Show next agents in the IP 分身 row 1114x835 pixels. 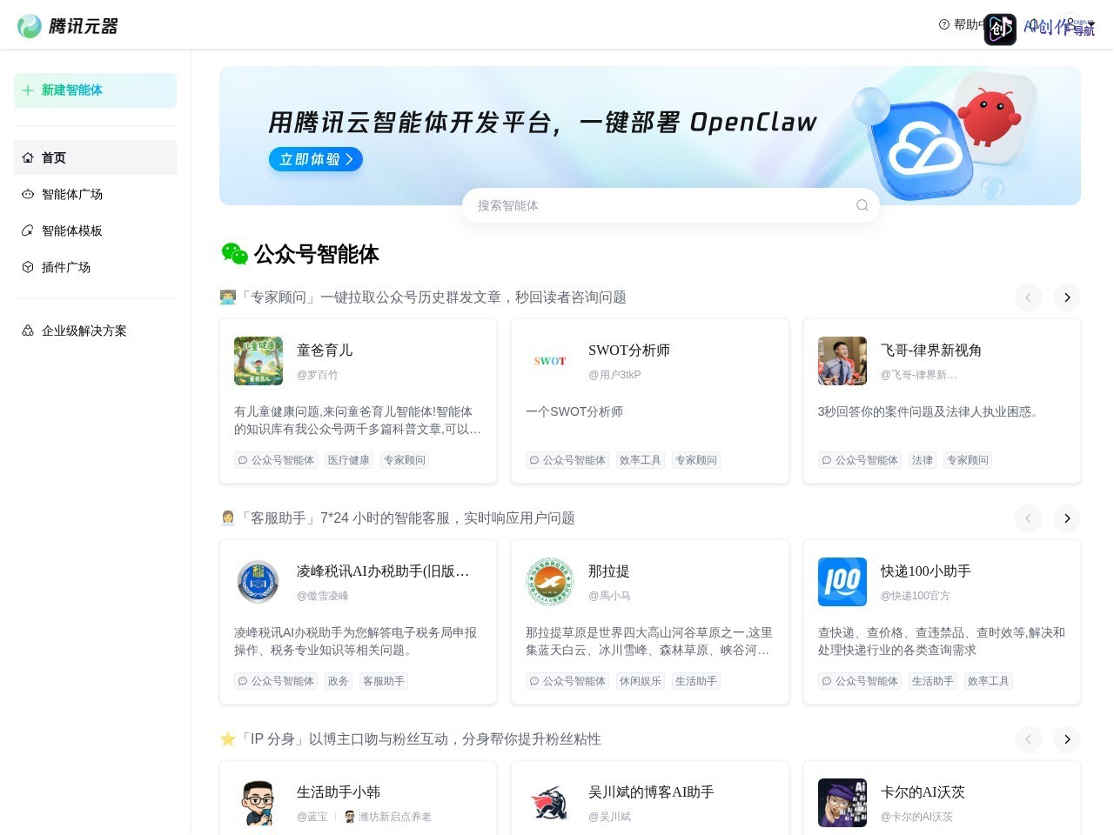[1067, 739]
